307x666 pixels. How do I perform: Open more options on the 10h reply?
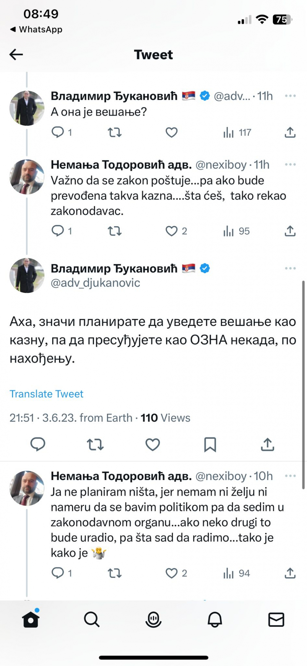(x=290, y=476)
